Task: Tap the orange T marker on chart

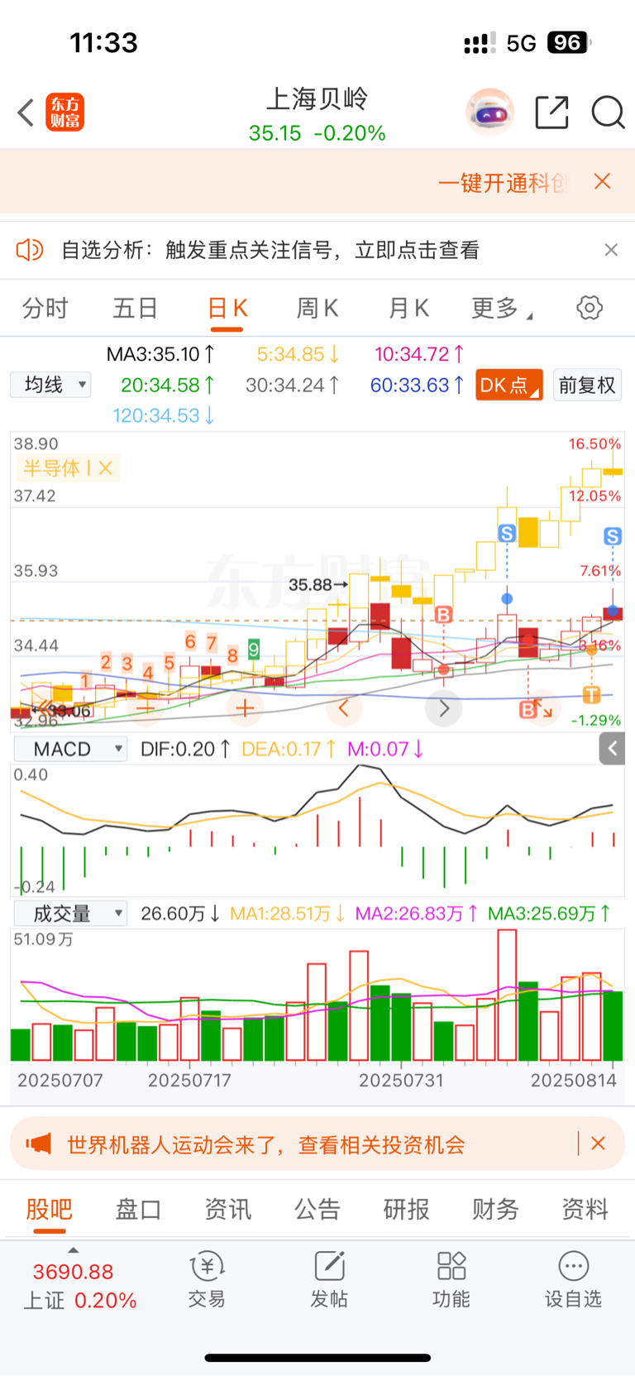Action: (x=591, y=694)
